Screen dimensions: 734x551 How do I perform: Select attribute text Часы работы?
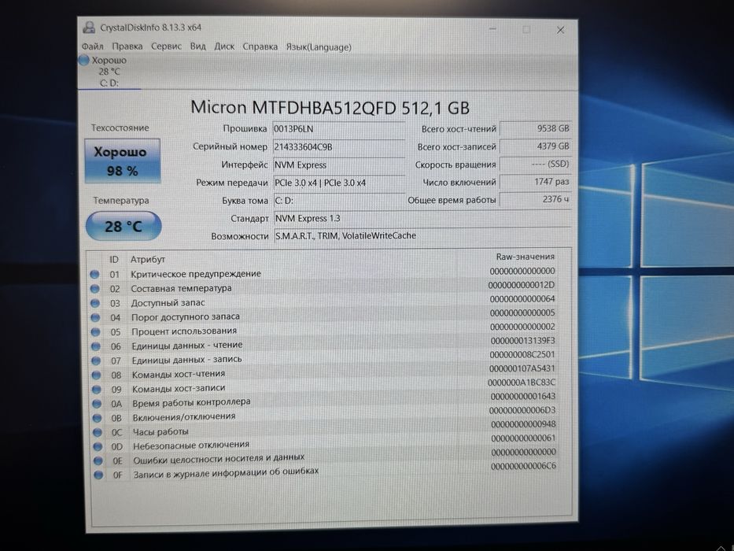pos(160,431)
